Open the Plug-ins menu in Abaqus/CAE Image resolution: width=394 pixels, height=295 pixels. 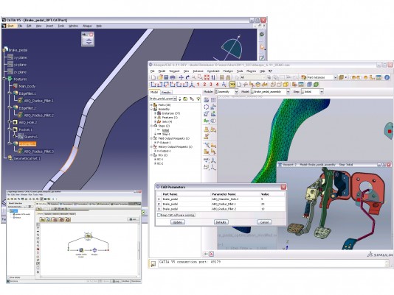coord(251,71)
